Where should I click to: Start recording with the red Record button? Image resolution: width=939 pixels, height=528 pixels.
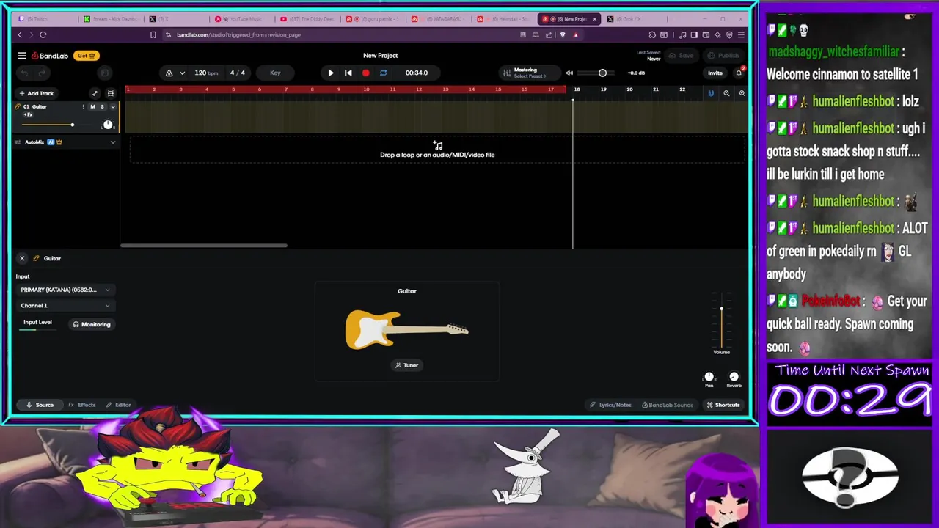point(366,73)
